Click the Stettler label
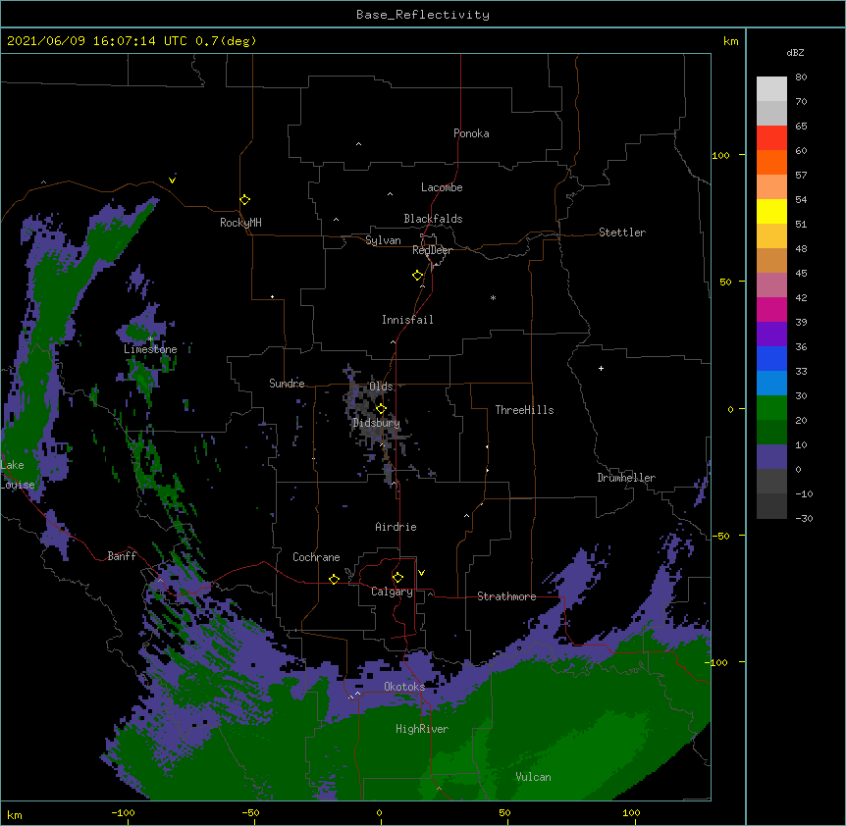Image resolution: width=846 pixels, height=826 pixels. pyautogui.click(x=622, y=232)
